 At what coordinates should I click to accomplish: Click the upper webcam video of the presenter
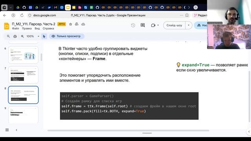[229, 12]
